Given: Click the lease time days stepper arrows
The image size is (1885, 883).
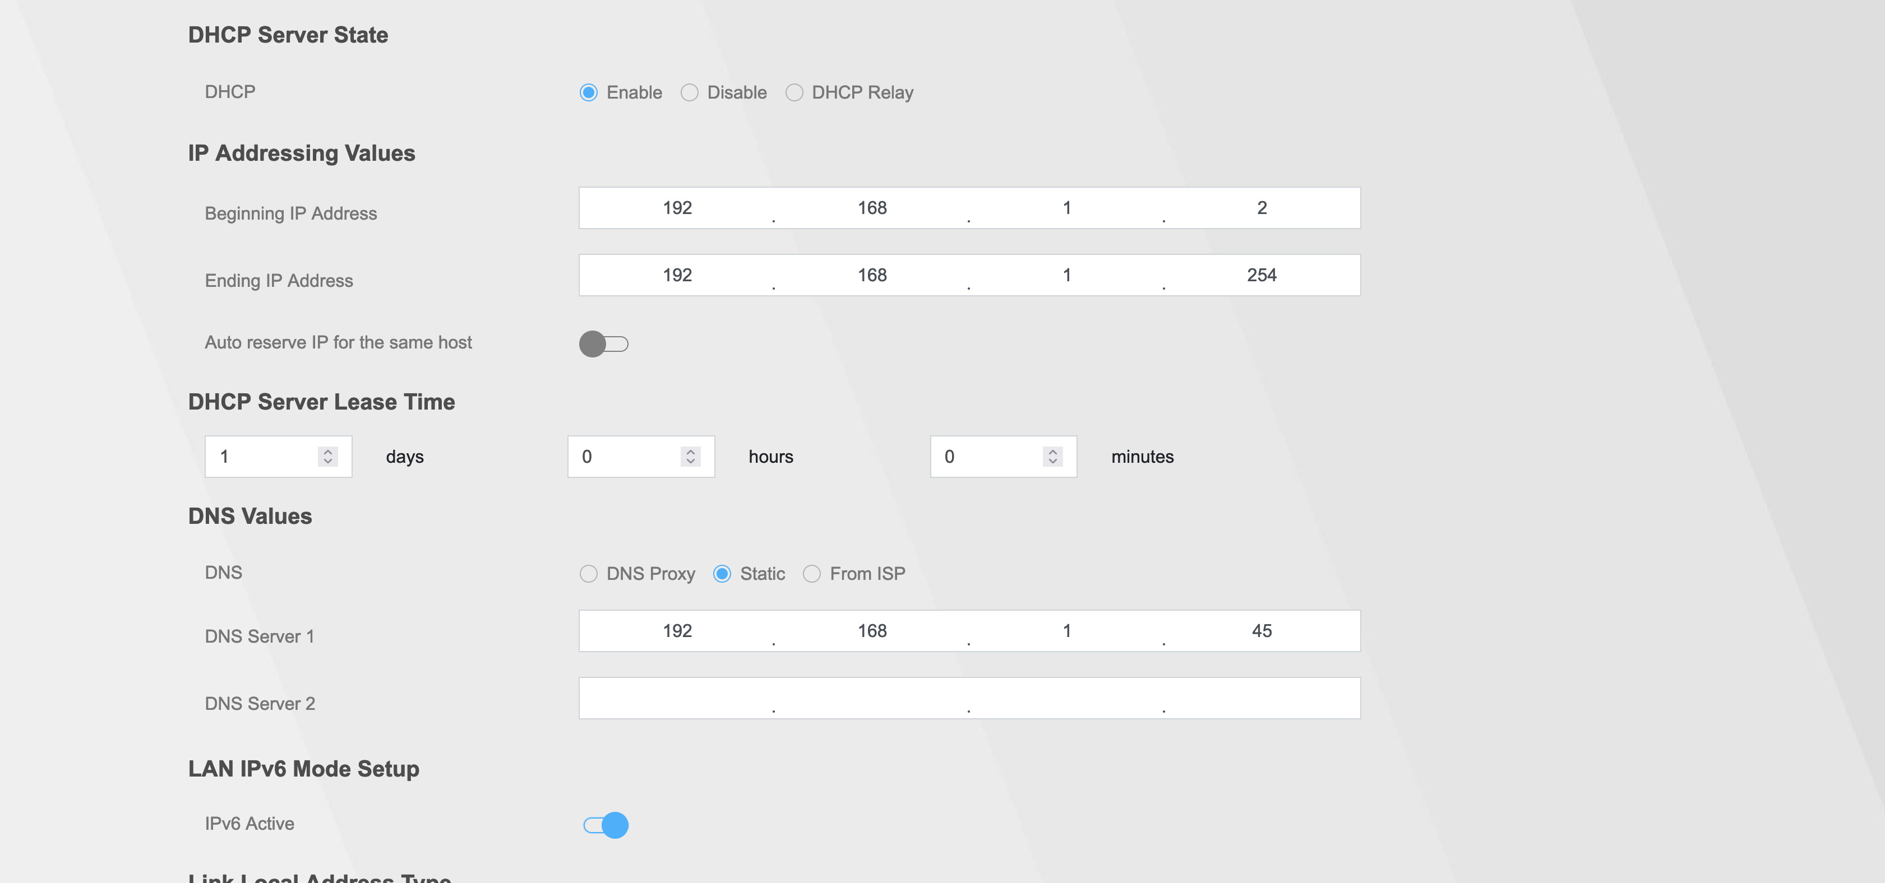Looking at the screenshot, I should 328,457.
